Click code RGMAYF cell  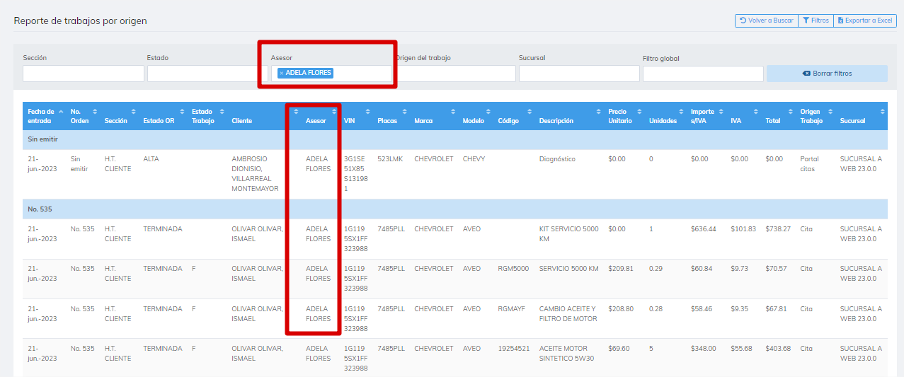[511, 309]
